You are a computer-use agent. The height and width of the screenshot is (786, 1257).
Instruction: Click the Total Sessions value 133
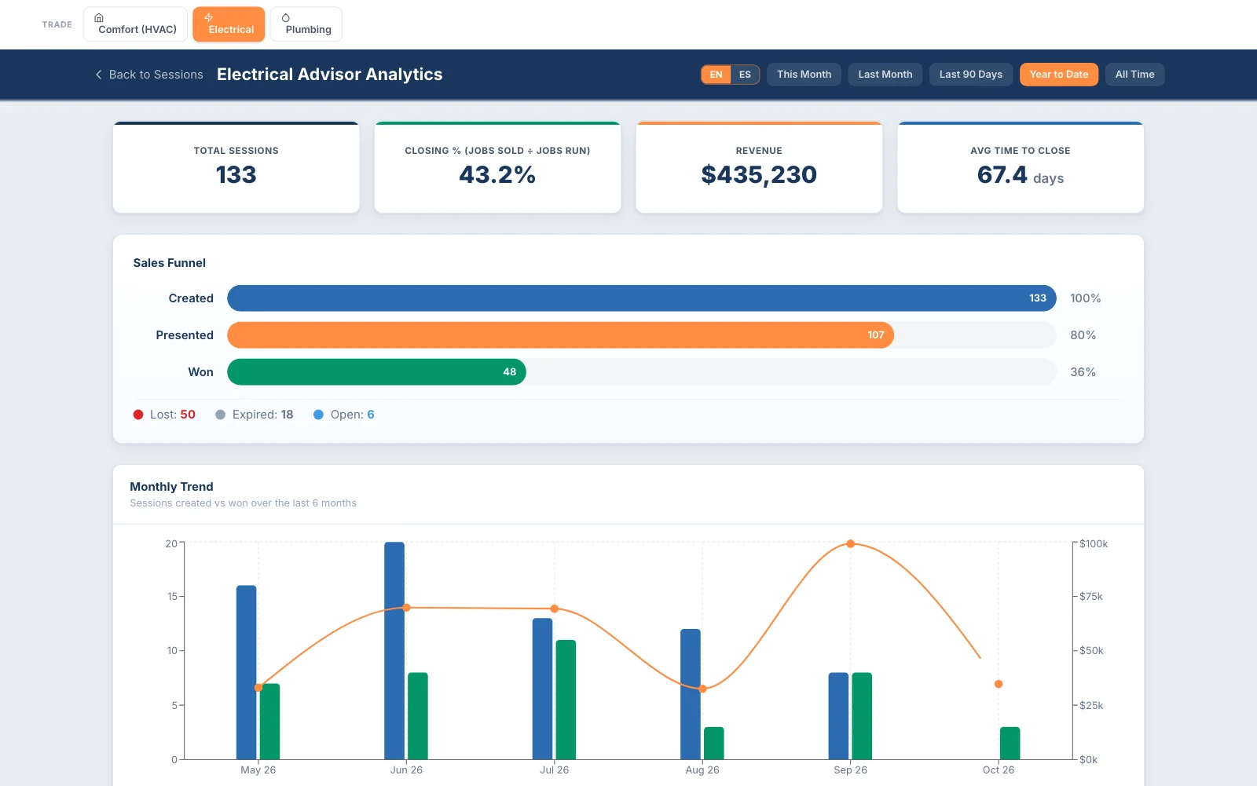point(236,174)
